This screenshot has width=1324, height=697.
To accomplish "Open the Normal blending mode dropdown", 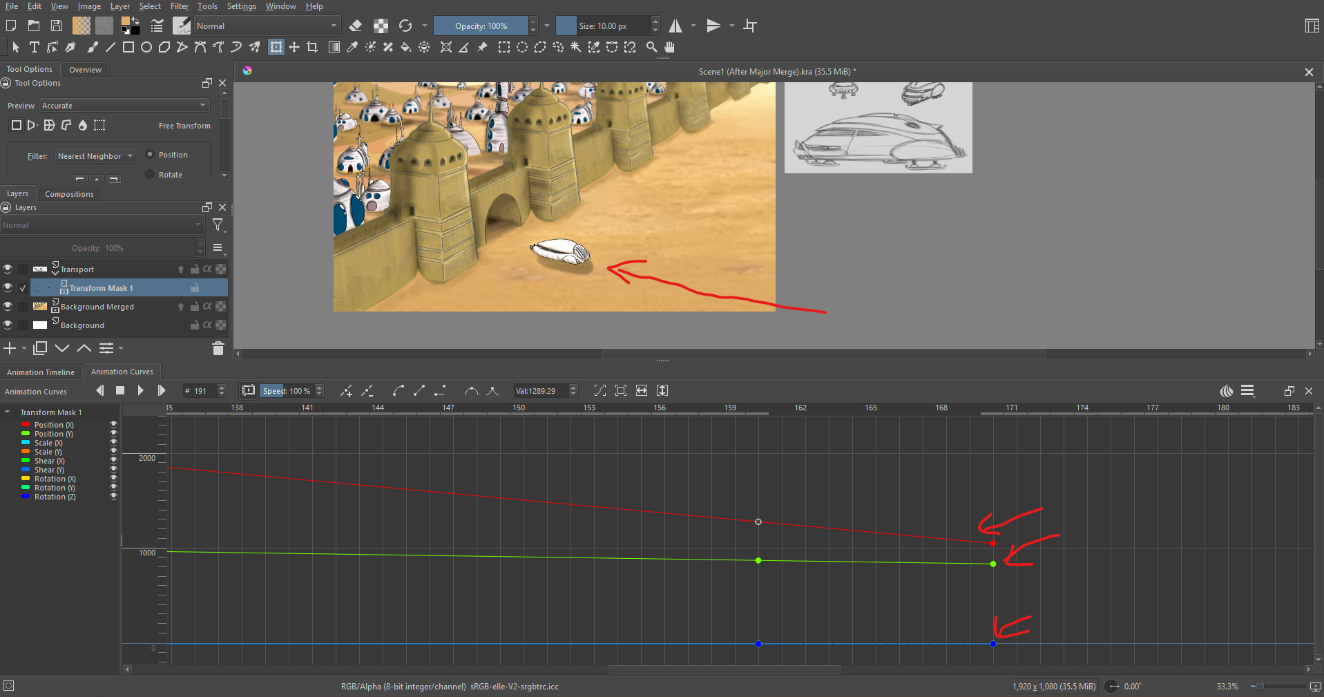I will tap(267, 26).
